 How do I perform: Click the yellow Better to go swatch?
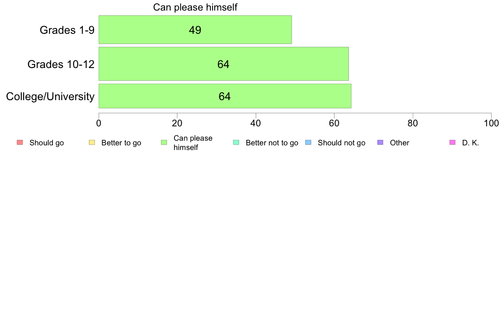tap(92, 142)
